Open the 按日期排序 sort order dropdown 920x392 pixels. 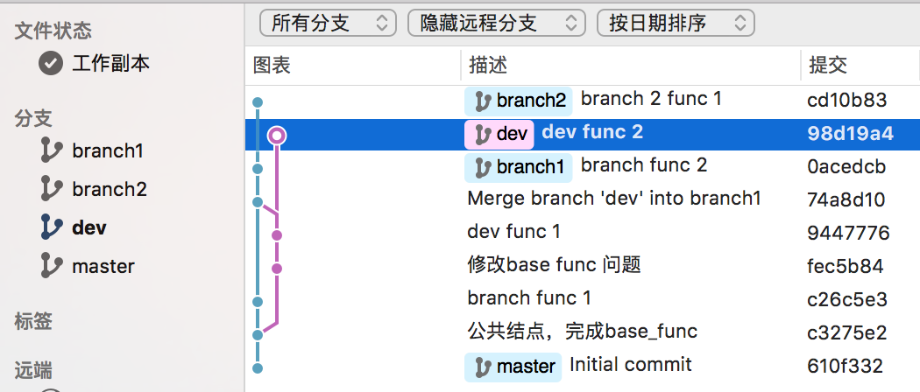[676, 23]
